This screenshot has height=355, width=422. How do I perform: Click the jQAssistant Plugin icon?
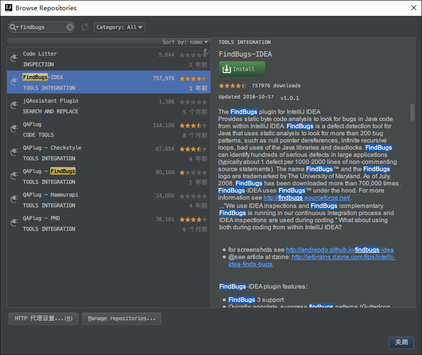pos(14,106)
